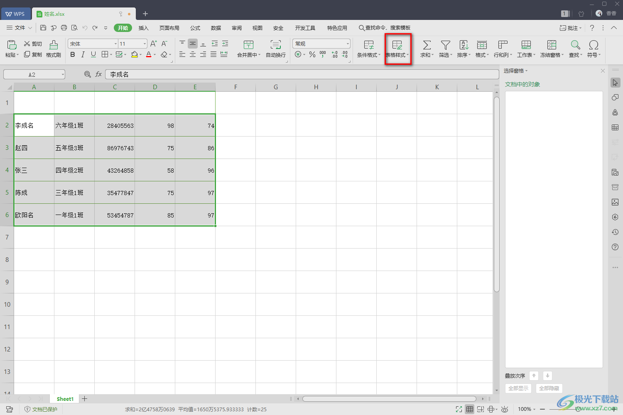This screenshot has height=415, width=623.
Task: Click the Paste clipboard icon
Action: click(x=12, y=44)
